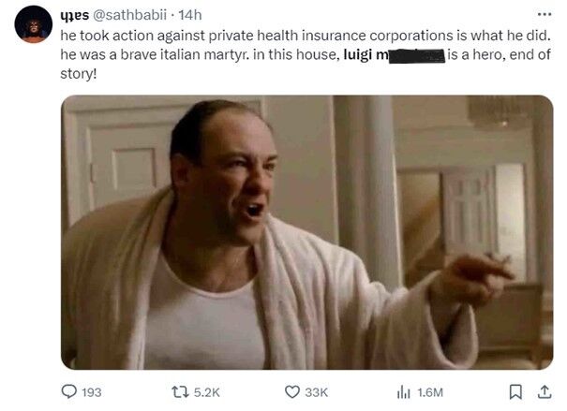Click the reply speech bubble icon
Image resolution: width=567 pixels, height=411 pixels.
point(68,391)
